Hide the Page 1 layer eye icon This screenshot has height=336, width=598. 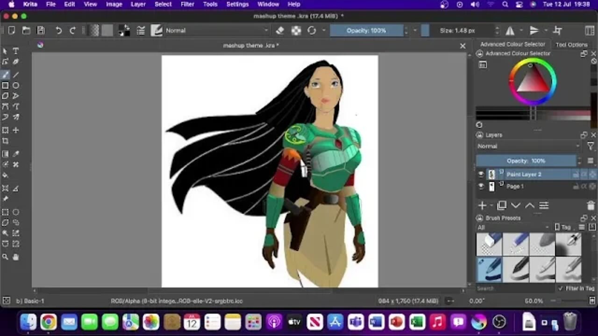coord(481,186)
